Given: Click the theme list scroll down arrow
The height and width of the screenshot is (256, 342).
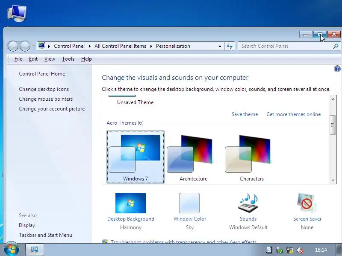Looking at the screenshot, I should point(333,180).
